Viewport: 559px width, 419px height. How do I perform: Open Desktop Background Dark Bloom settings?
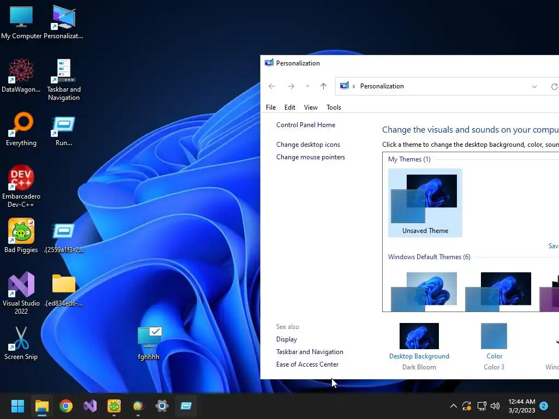(419, 346)
